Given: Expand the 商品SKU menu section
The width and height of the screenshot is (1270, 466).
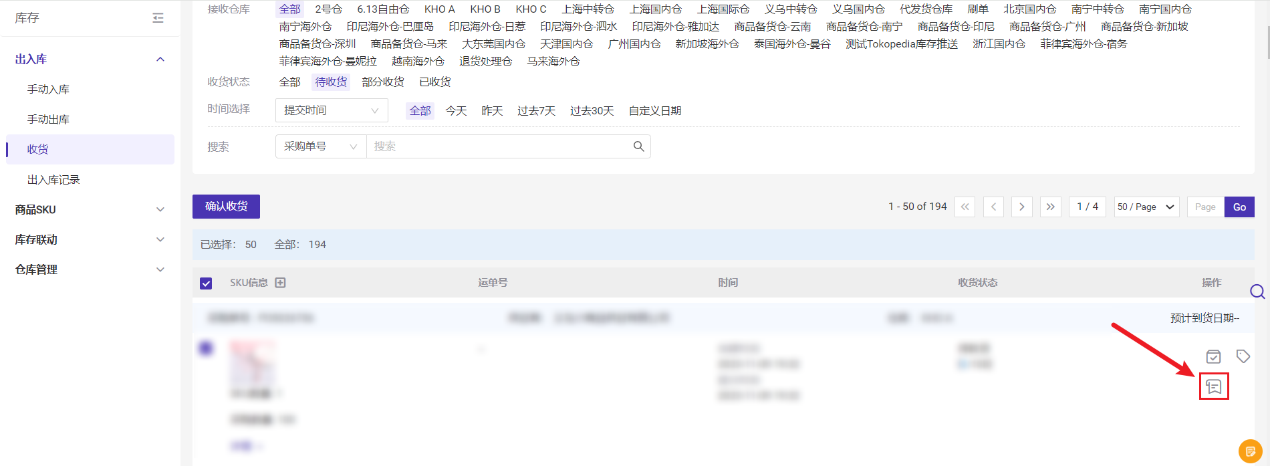Looking at the screenshot, I should click(160, 209).
